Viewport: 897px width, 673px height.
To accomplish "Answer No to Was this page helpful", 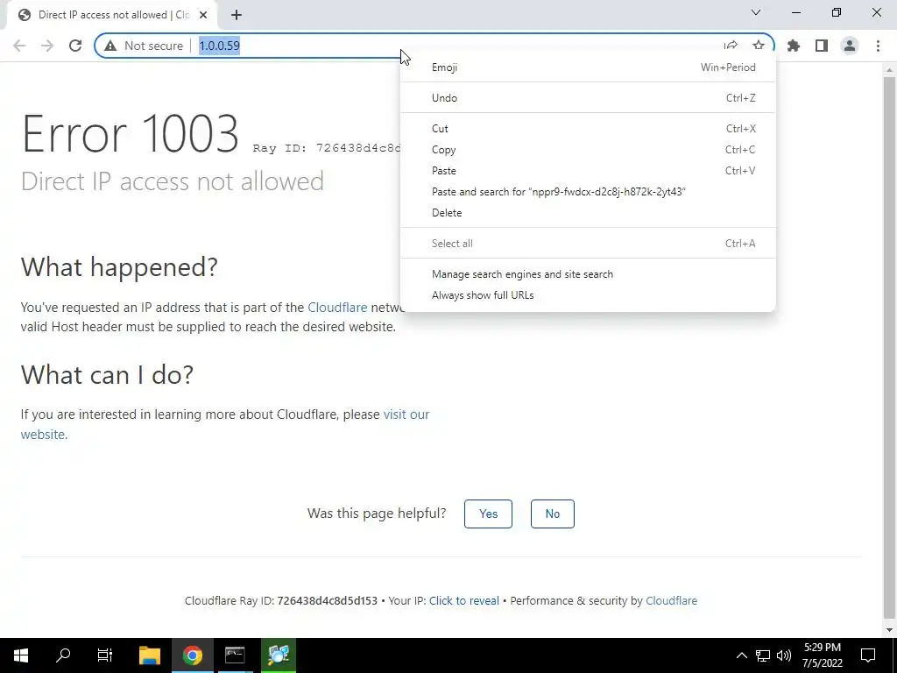I will (x=552, y=514).
